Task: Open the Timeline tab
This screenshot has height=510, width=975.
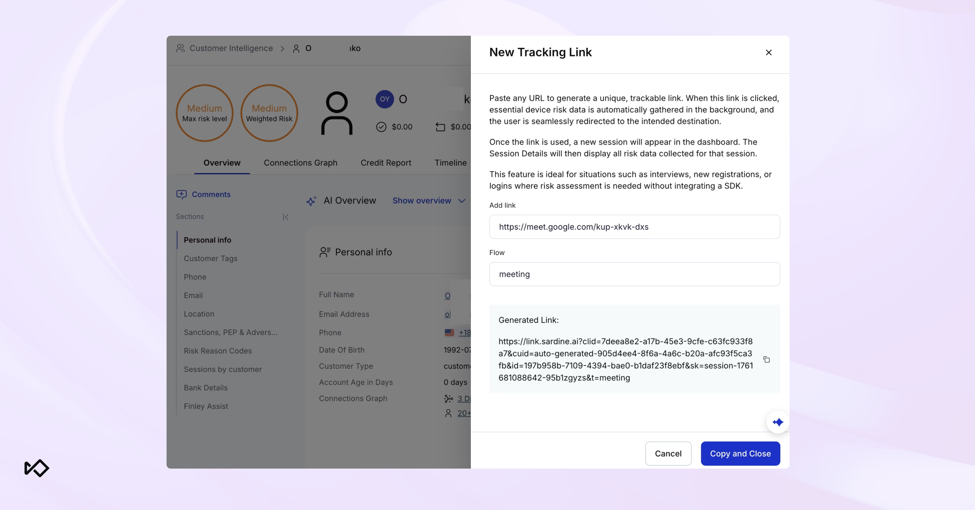Action: coord(450,163)
